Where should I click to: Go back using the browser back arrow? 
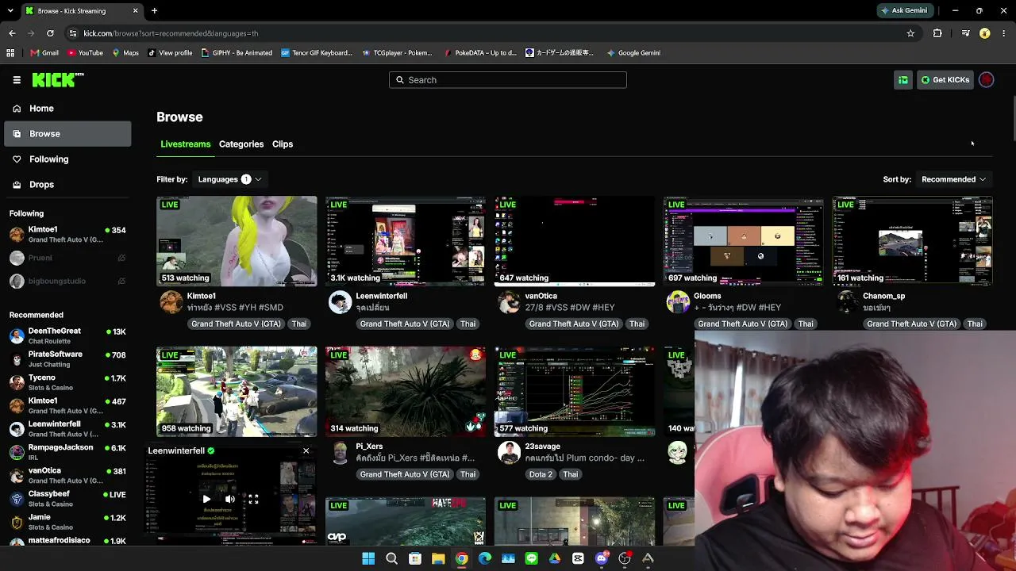(x=12, y=33)
